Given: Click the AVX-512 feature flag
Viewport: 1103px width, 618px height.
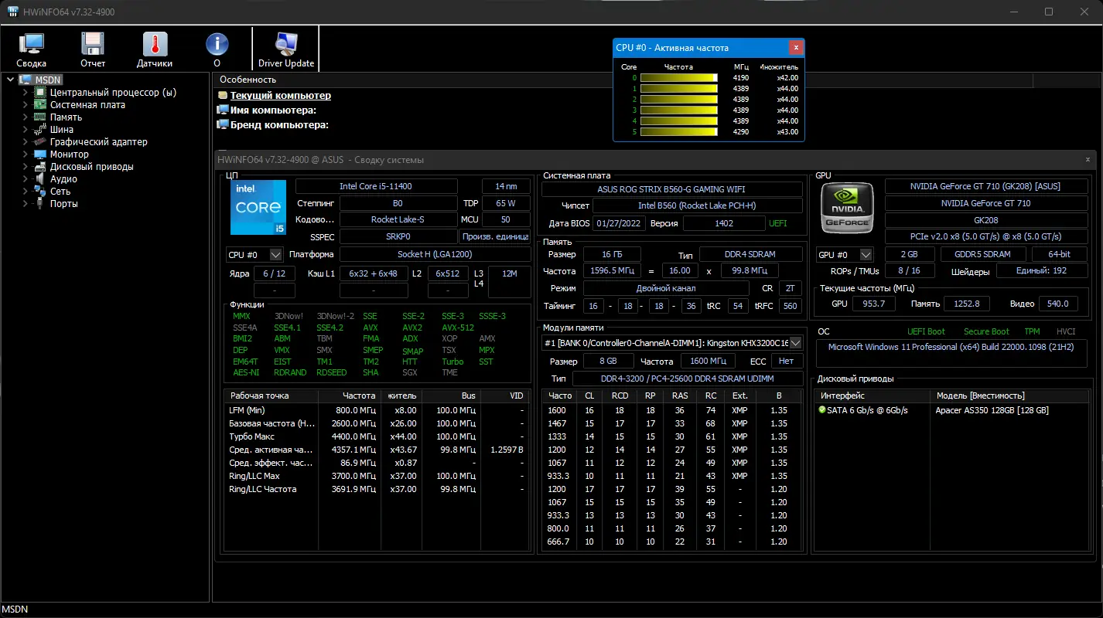Looking at the screenshot, I should pos(456,328).
